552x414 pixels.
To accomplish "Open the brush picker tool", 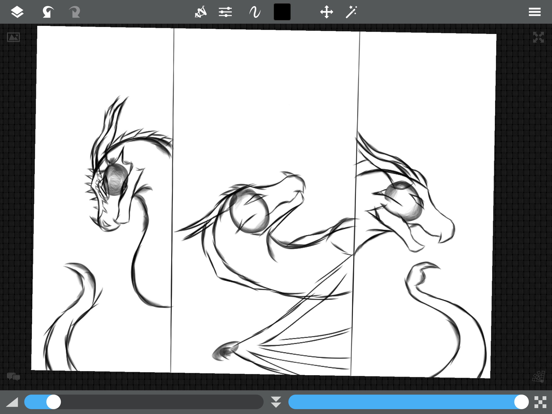I will point(201,12).
